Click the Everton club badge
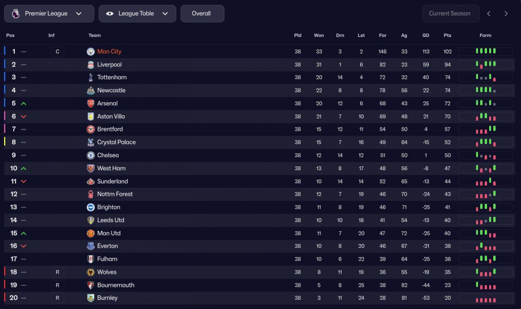Screen dimensions: 521x309 click(x=91, y=246)
